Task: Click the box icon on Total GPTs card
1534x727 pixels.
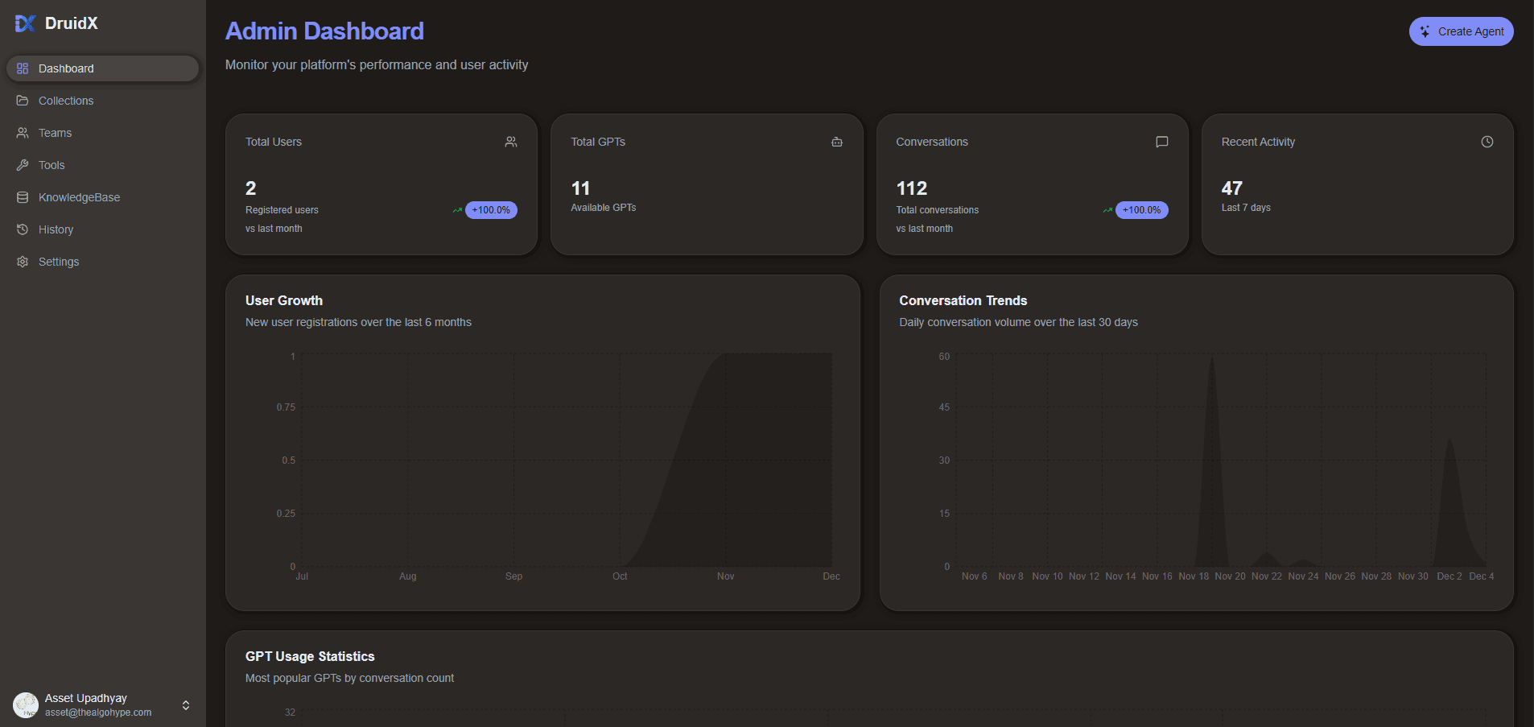Action: [x=837, y=142]
